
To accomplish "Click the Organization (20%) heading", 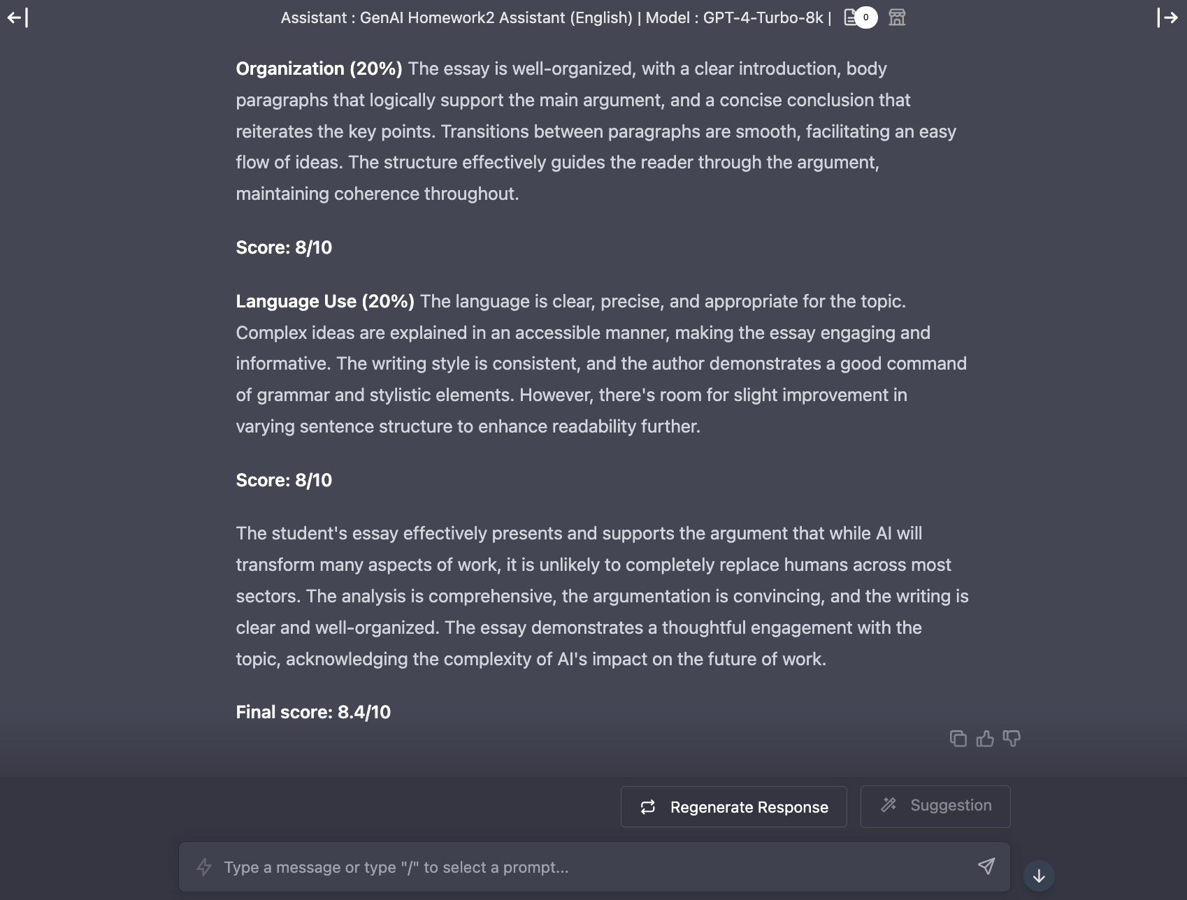I will click(x=319, y=68).
